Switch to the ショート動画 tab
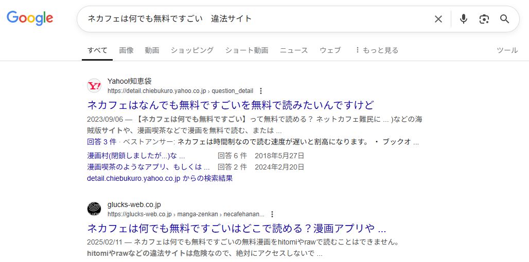This screenshot has width=529, height=262. click(x=246, y=50)
